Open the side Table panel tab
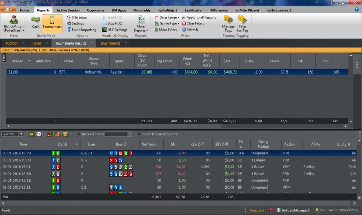This screenshot has width=362, height=215. pos(357,64)
